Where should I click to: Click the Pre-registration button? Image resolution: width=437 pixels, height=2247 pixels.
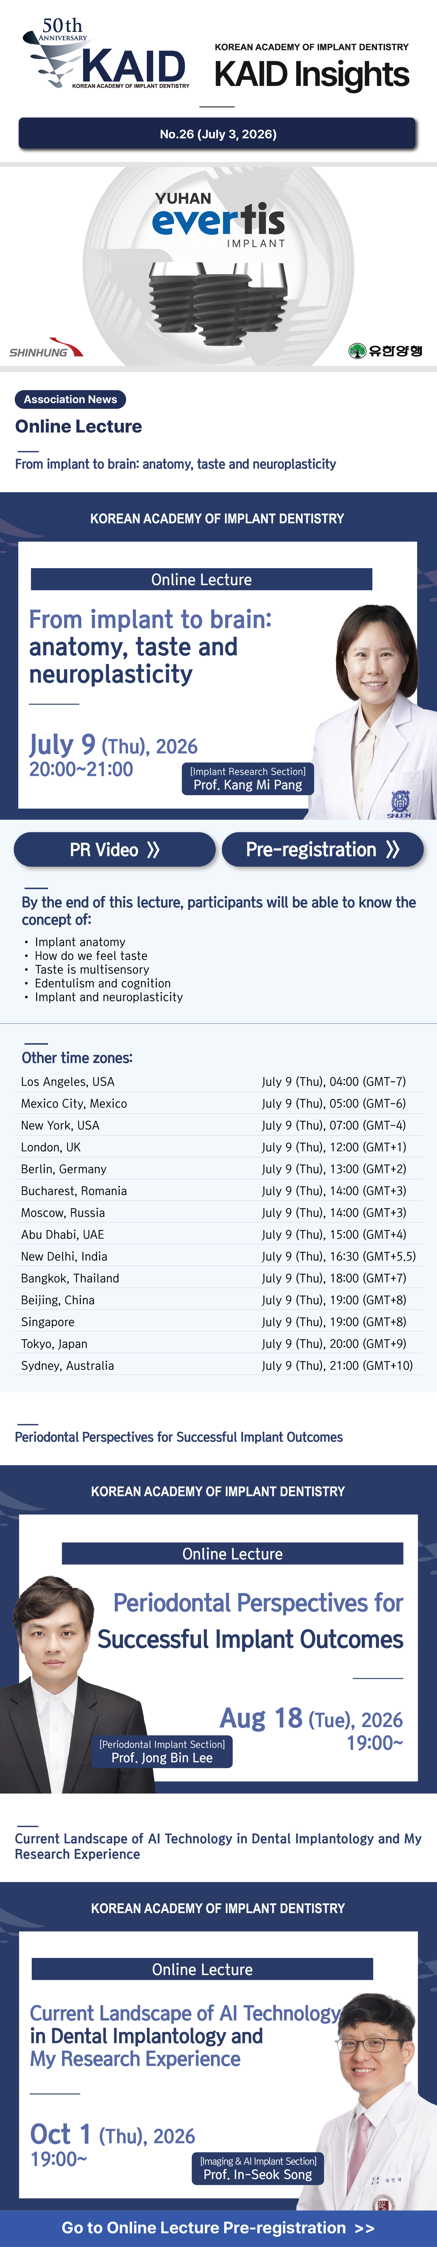[x=323, y=850]
